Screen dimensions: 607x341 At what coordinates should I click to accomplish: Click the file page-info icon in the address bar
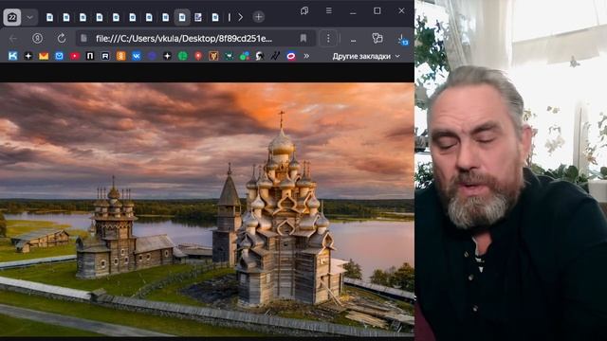(83, 38)
